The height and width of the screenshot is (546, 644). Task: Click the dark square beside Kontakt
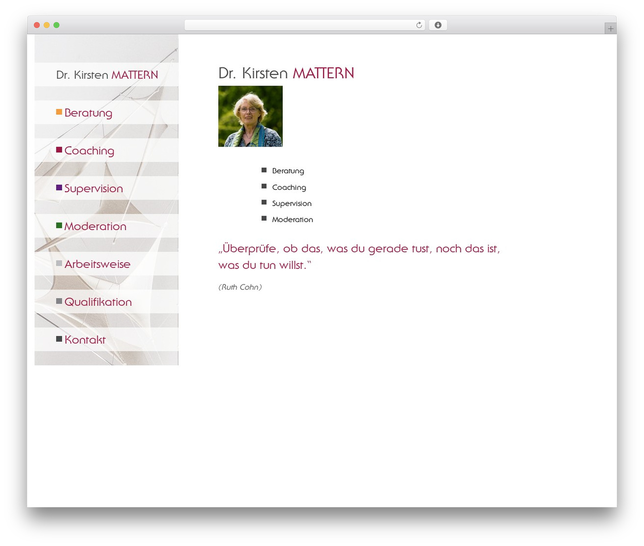(59, 338)
